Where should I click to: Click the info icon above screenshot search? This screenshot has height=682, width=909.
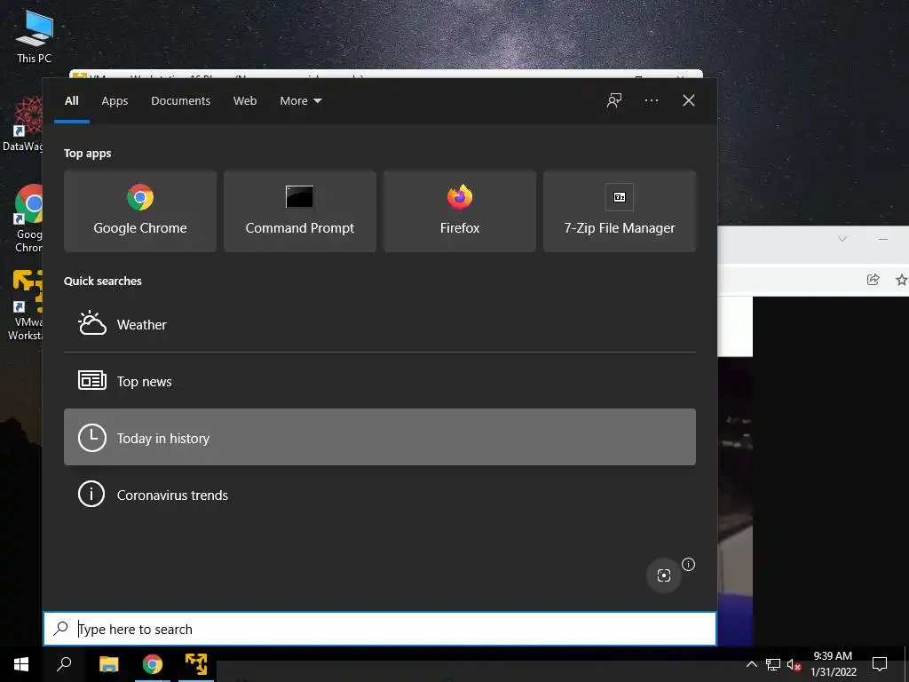pos(688,564)
